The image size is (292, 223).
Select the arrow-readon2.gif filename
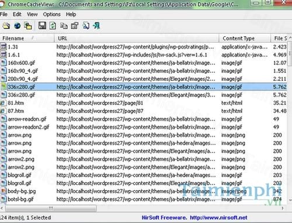[29, 127]
